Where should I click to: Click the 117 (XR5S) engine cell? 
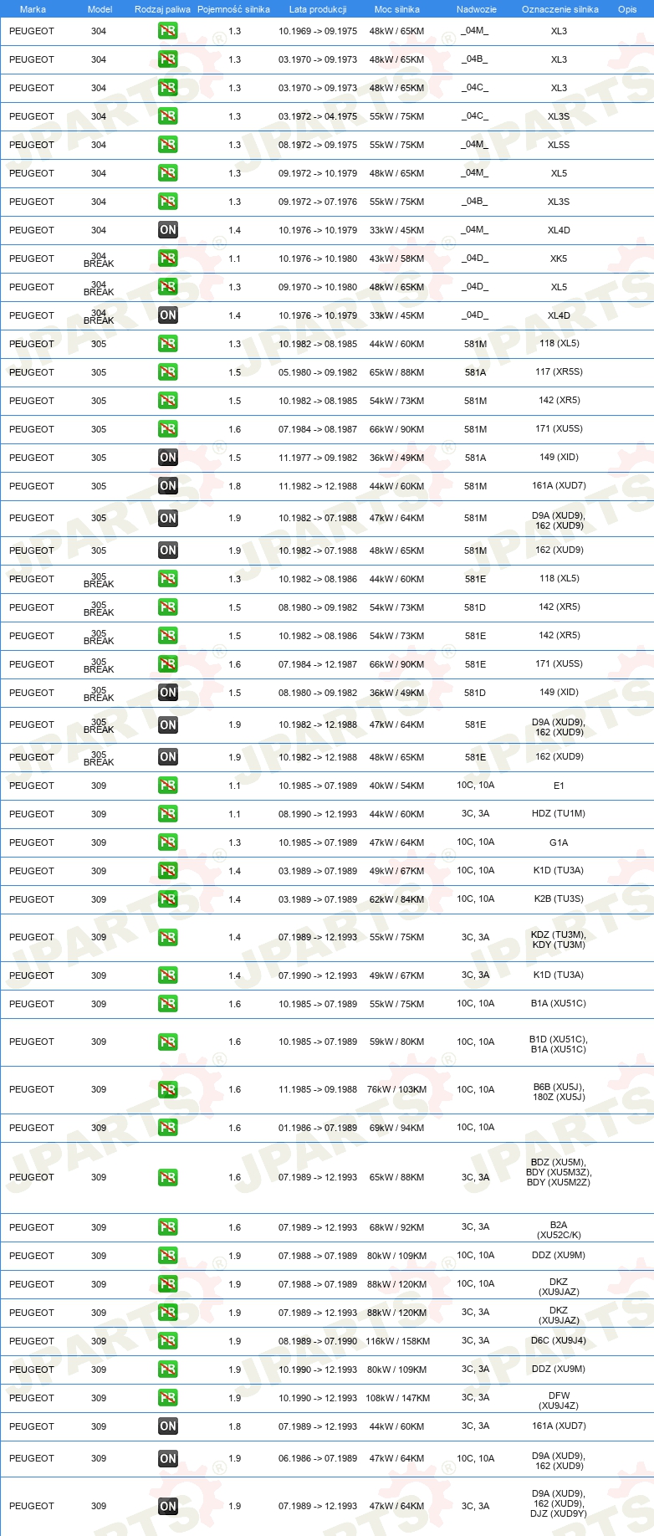pos(559,372)
